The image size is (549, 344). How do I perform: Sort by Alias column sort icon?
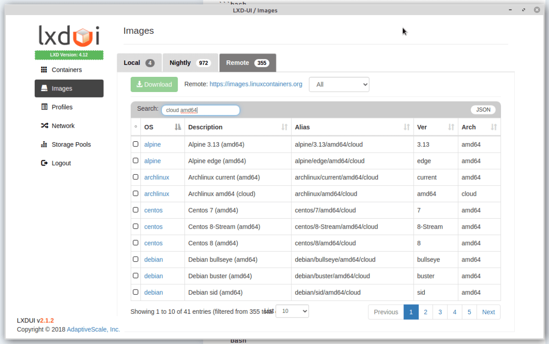point(407,127)
